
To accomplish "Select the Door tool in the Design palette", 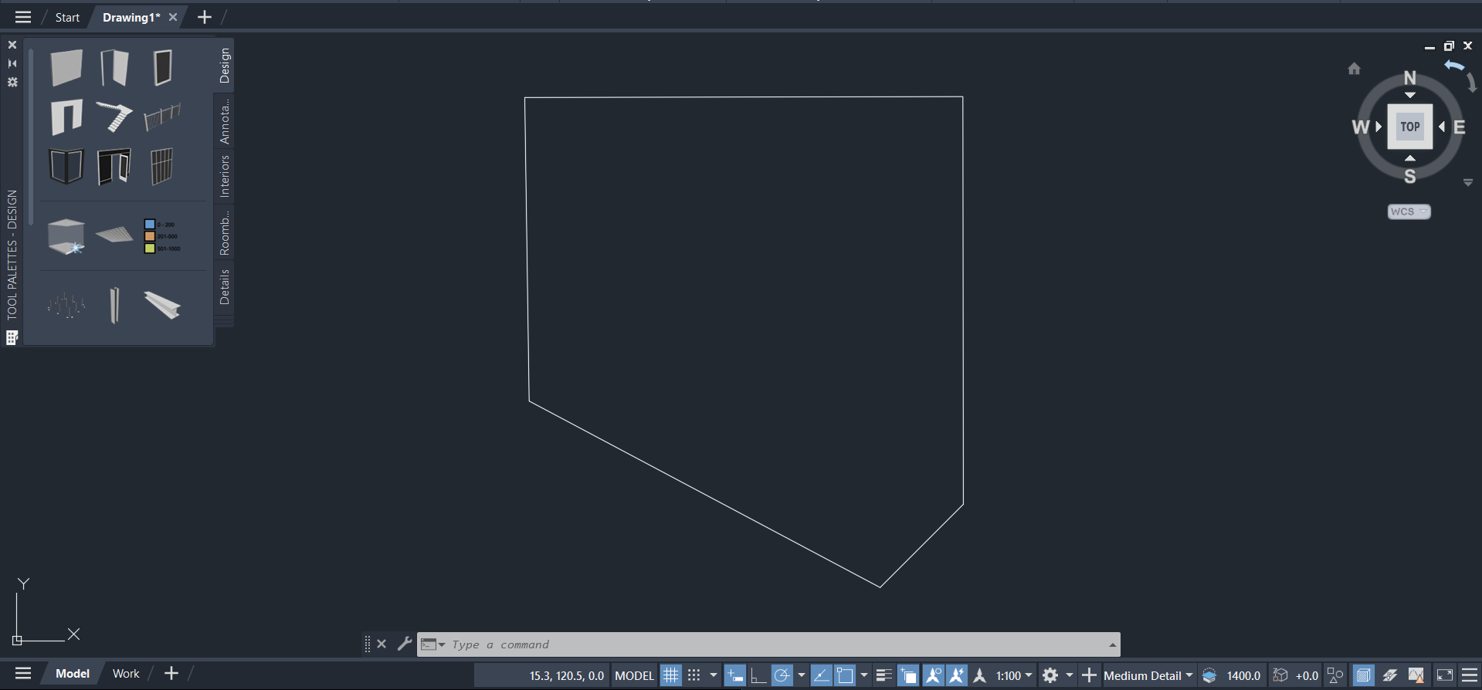I will (x=114, y=67).
